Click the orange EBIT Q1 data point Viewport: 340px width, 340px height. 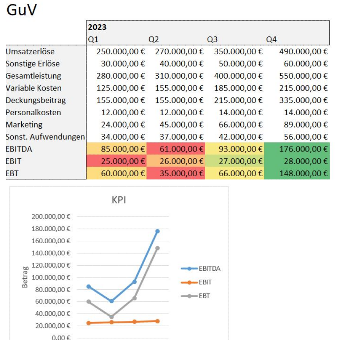[88, 323]
